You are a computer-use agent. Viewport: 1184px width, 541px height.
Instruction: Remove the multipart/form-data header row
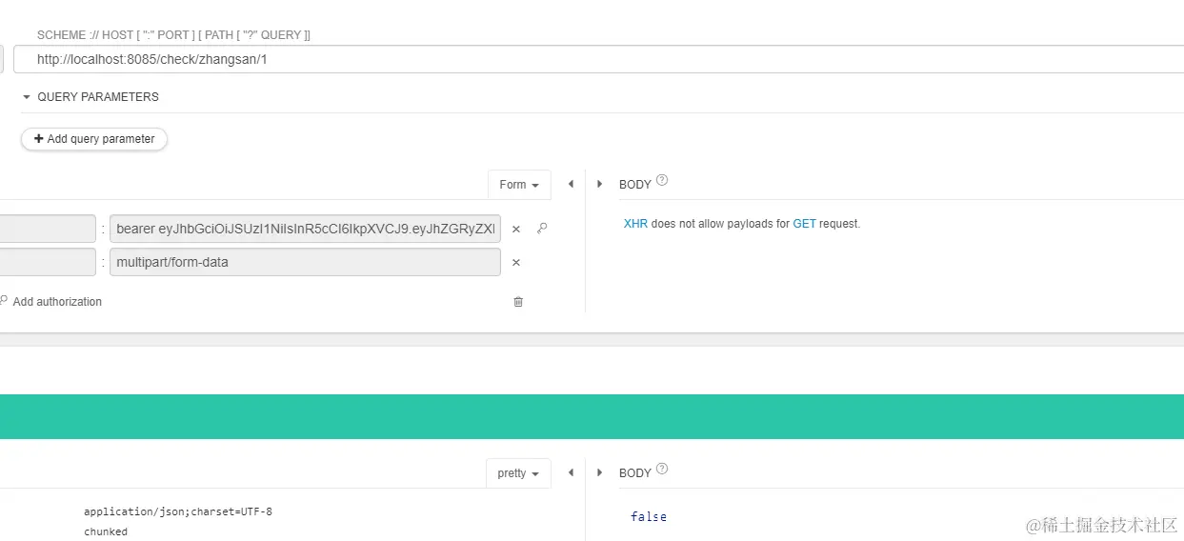(x=516, y=263)
